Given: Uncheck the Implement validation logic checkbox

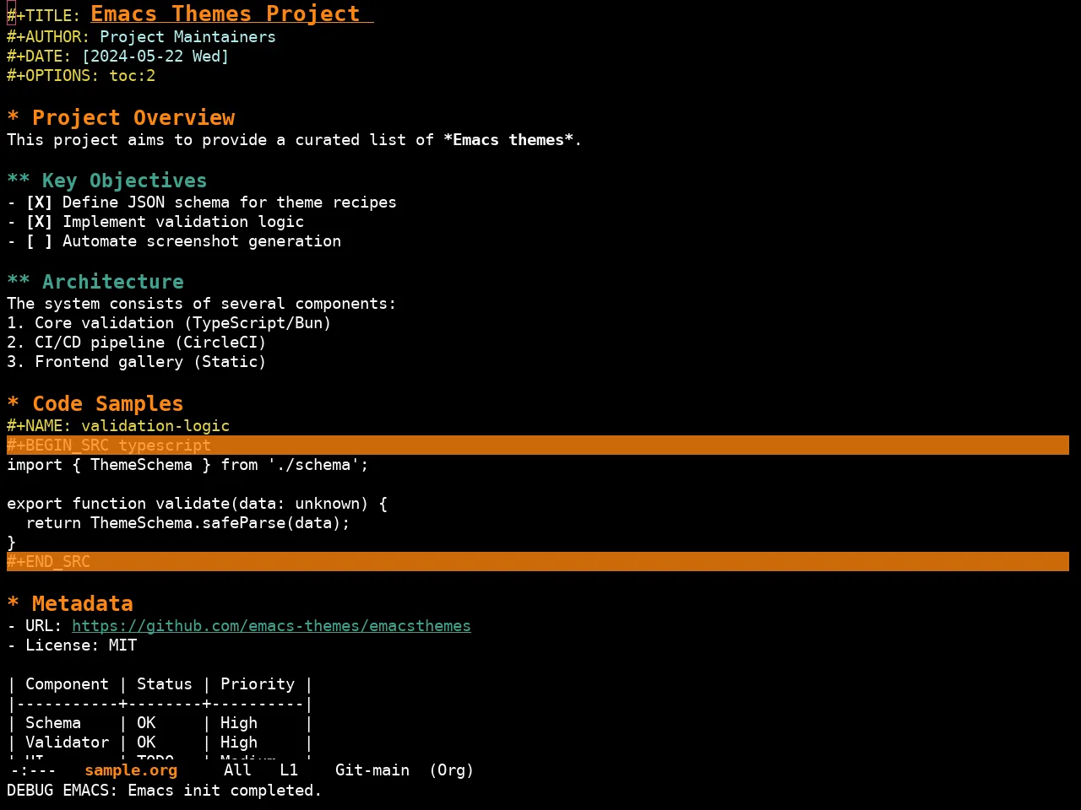Looking at the screenshot, I should coord(39,222).
